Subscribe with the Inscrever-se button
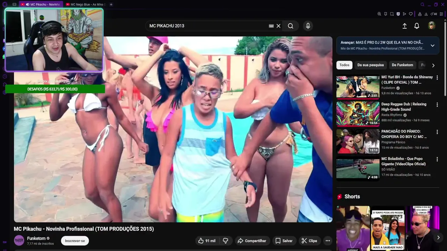This screenshot has width=447, height=251. tap(75, 241)
